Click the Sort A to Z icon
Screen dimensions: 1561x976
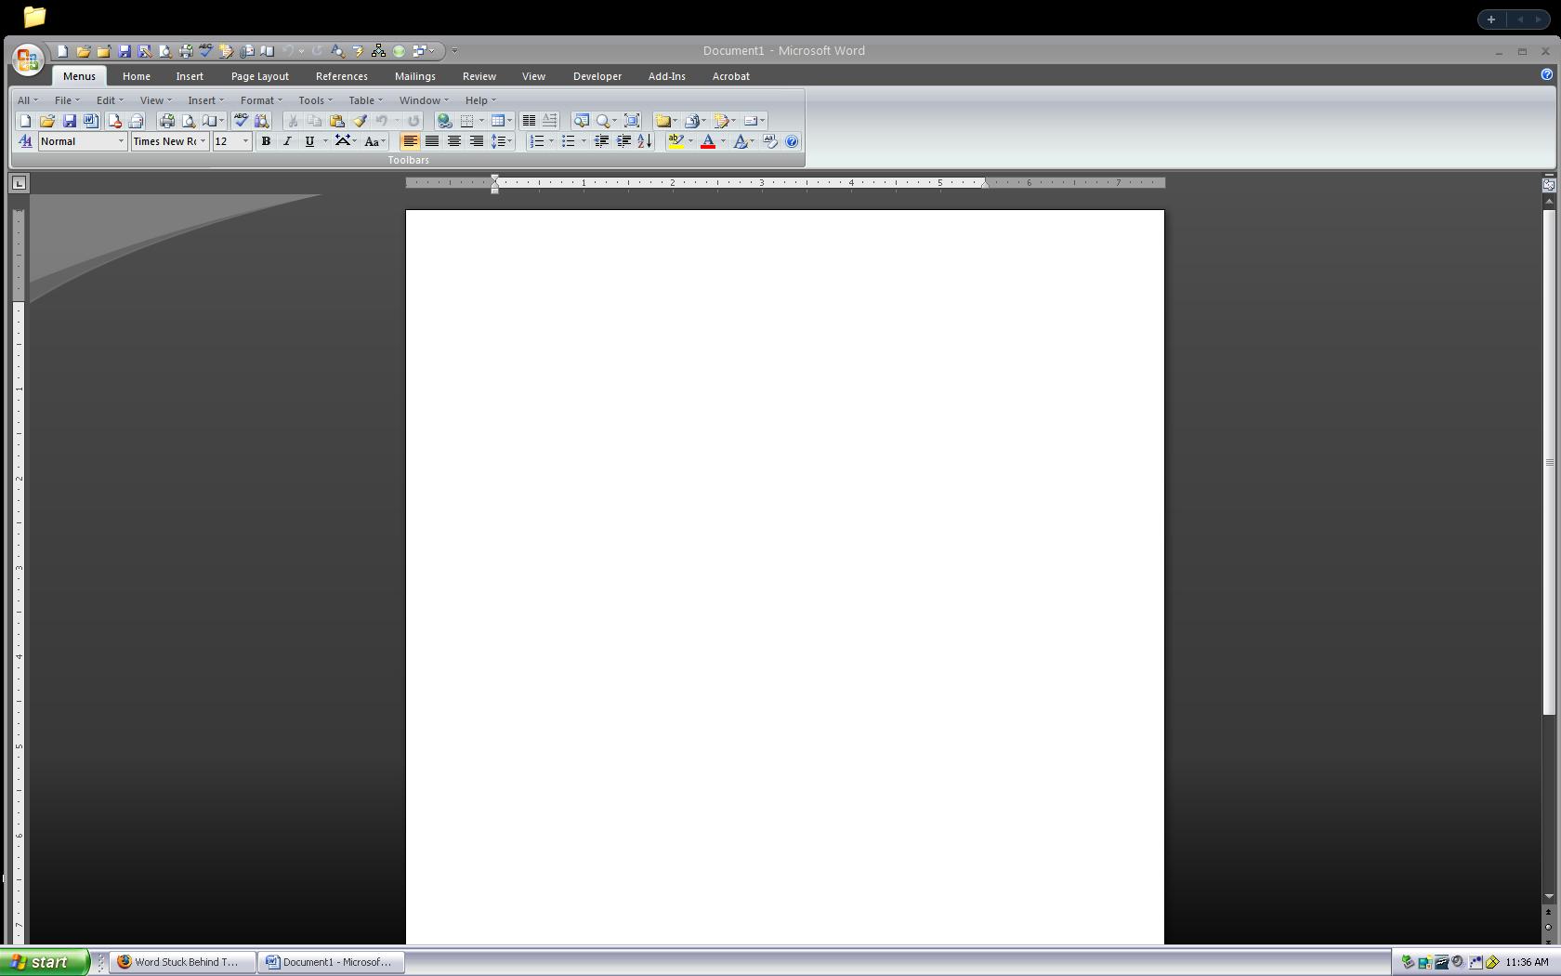645,141
